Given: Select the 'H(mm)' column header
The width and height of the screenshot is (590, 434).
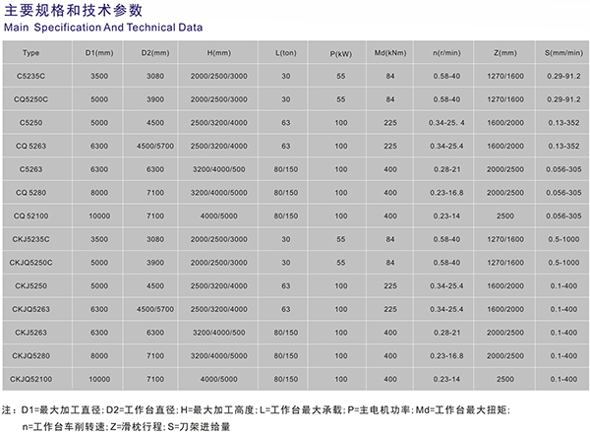Looking at the screenshot, I should [219, 53].
